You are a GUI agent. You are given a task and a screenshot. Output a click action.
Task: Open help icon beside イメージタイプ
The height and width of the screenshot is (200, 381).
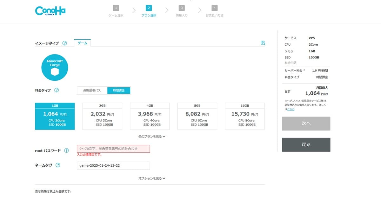(65, 43)
